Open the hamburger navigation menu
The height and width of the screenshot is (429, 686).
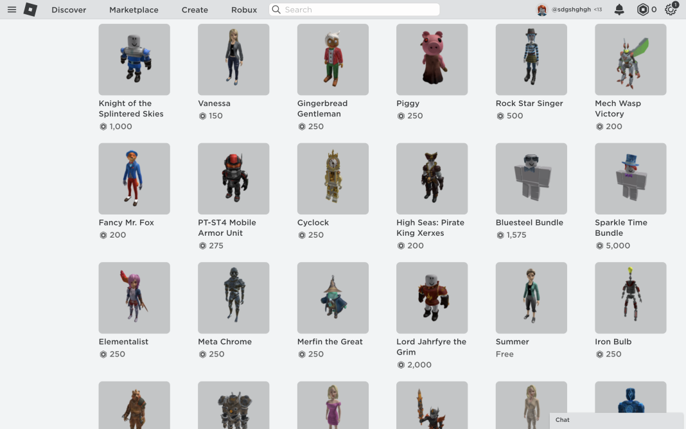(x=12, y=9)
